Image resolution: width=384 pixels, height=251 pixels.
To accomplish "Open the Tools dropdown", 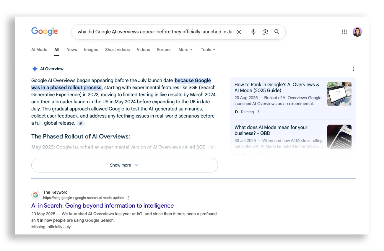I will point(208,50).
